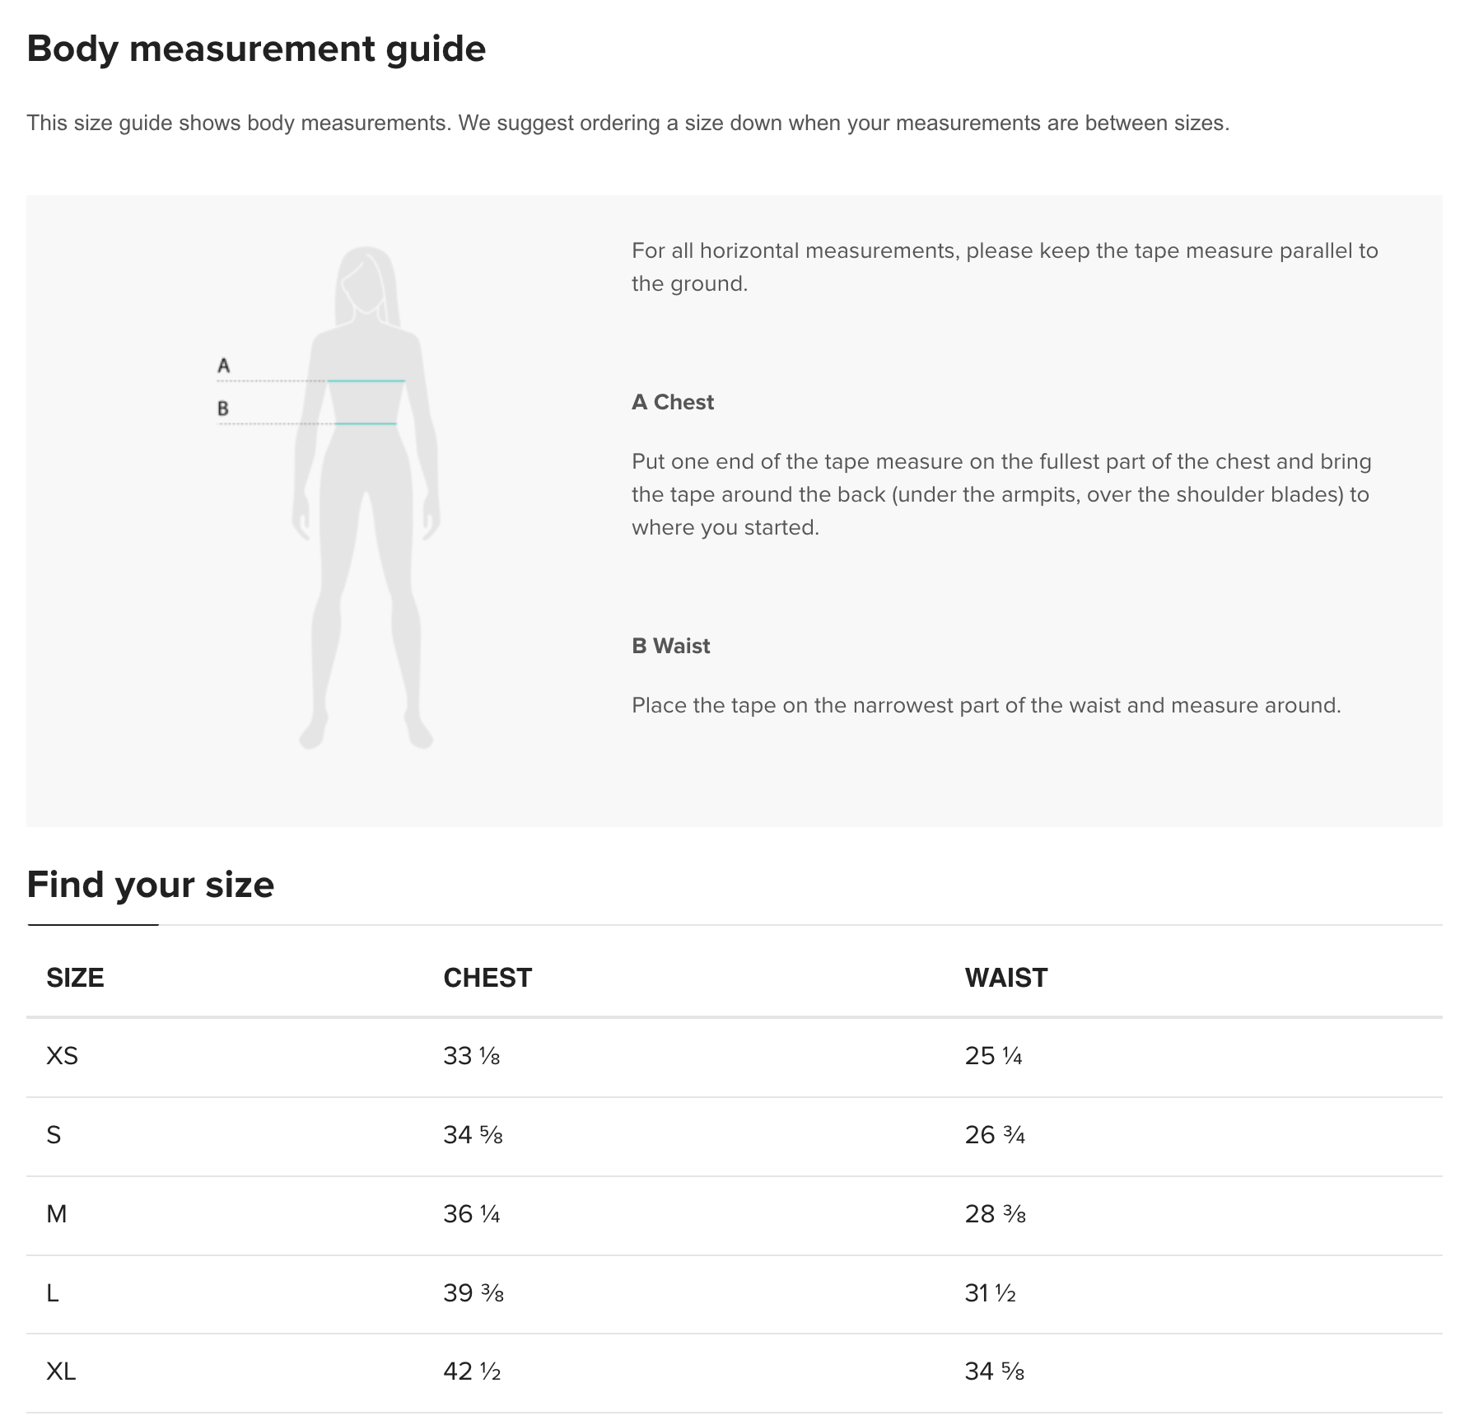Click the letter B marker beside the figure

click(222, 408)
